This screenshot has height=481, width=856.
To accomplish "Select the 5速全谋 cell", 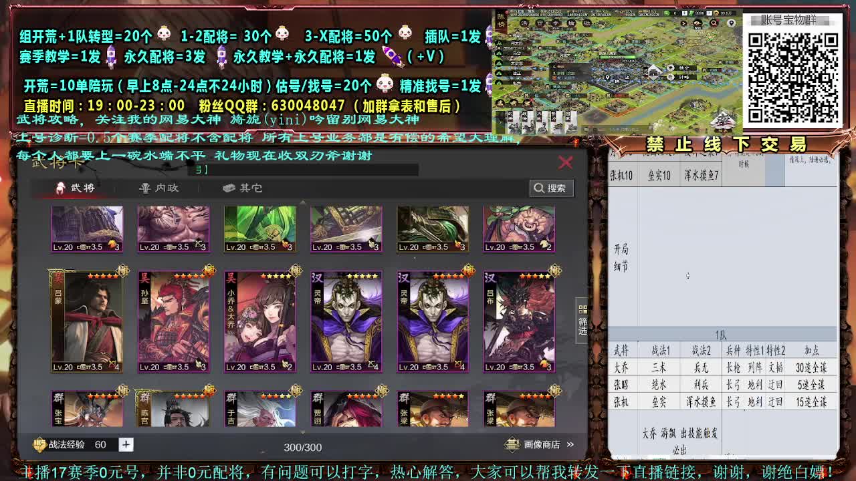I will 812,385.
